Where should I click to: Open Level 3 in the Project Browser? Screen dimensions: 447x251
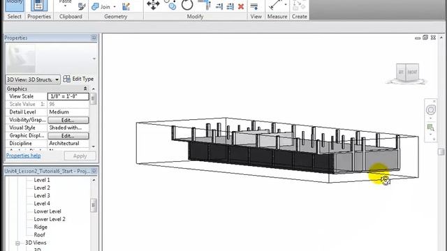tap(42, 195)
